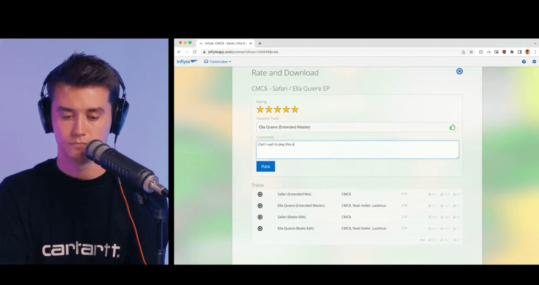
Task: Play the Safari (Extended Mix) track
Action: point(260,194)
